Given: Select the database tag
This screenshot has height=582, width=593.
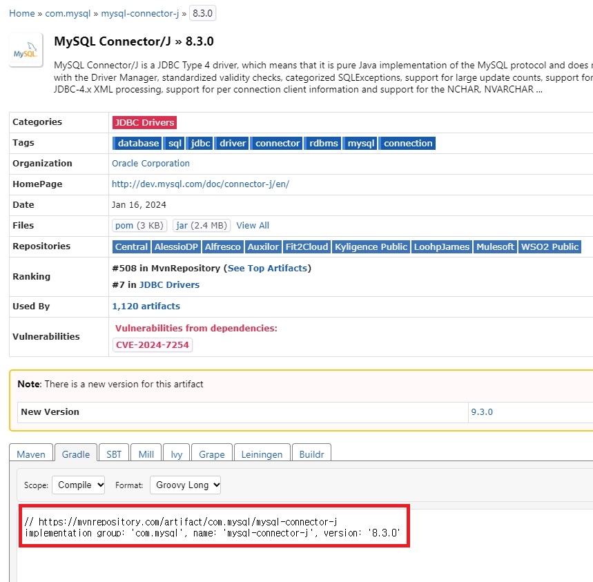Looking at the screenshot, I should (137, 144).
